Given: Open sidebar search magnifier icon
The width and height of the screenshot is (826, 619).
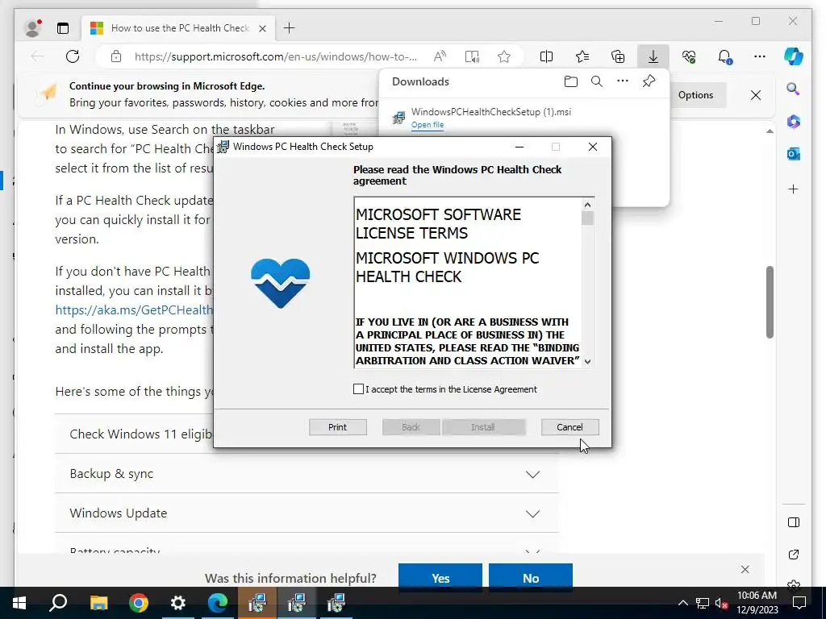Looking at the screenshot, I should (x=794, y=89).
